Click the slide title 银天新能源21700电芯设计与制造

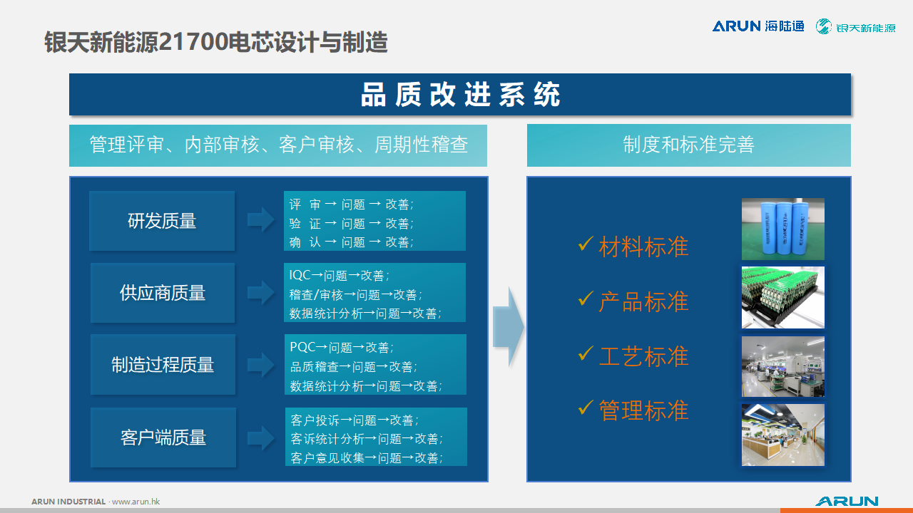[x=216, y=42]
